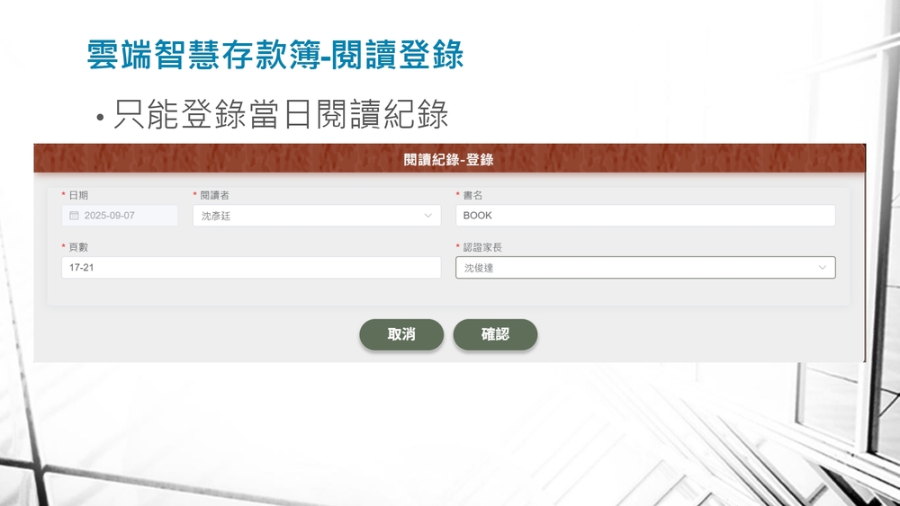The width and height of the screenshot is (900, 506).
Task: Click the 認證家長 field label
Action: tap(482, 247)
